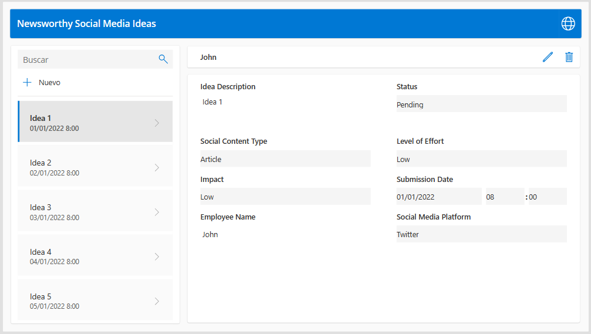The image size is (591, 334).
Task: Click the magnifying glass search icon
Action: (163, 59)
